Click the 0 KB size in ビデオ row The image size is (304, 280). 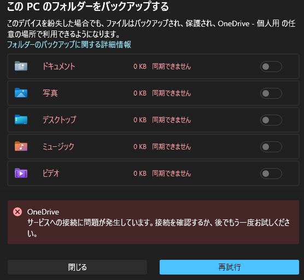[140, 174]
